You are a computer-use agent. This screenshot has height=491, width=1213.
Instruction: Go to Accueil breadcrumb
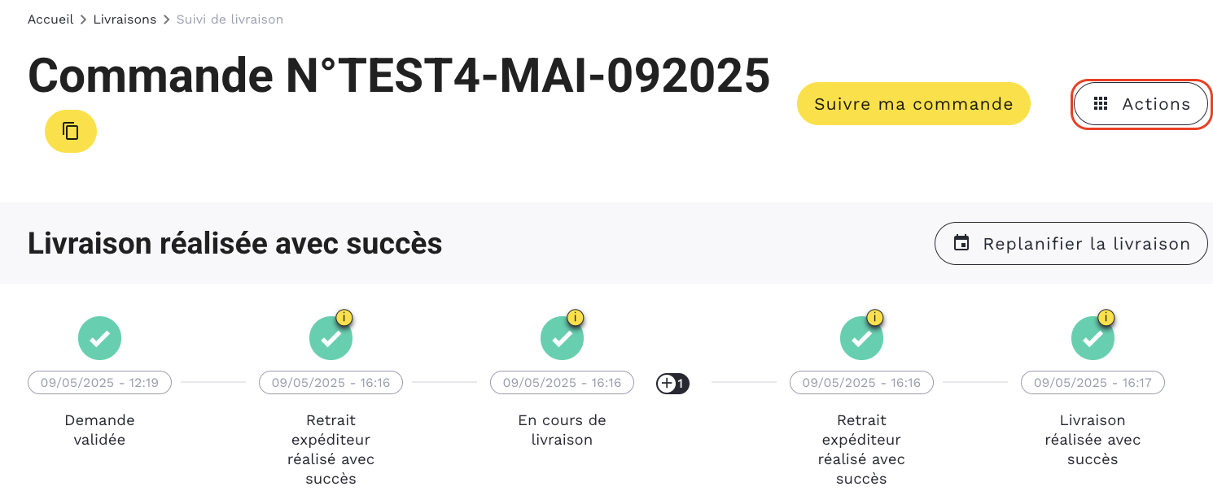[50, 20]
